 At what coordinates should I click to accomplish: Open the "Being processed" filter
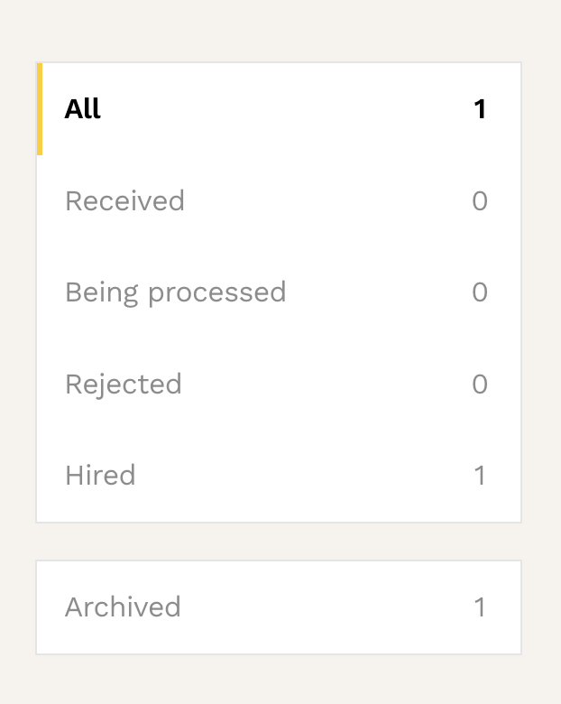175,292
